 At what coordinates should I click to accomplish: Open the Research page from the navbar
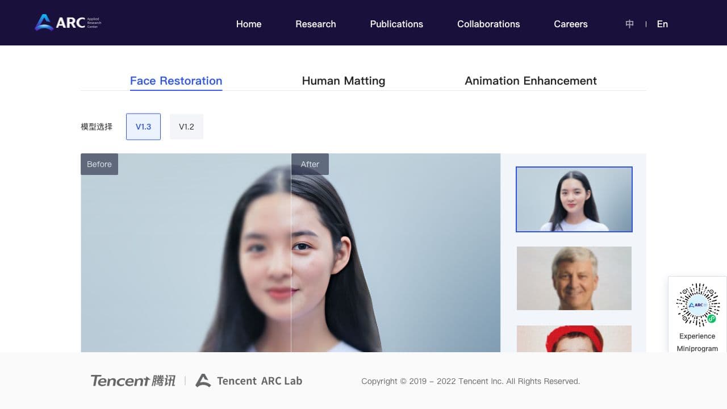click(316, 24)
